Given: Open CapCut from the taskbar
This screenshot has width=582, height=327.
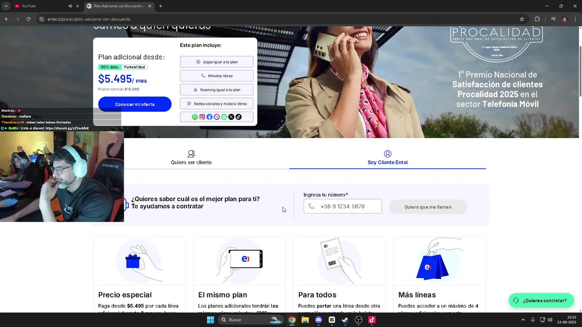Looking at the screenshot, I should [332, 320].
